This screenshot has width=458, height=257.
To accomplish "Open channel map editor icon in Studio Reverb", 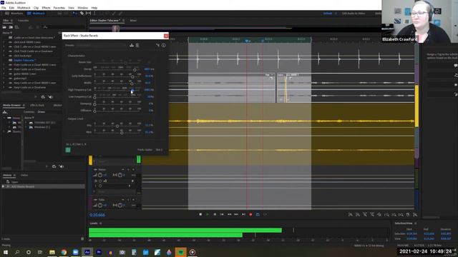I will (157, 45).
